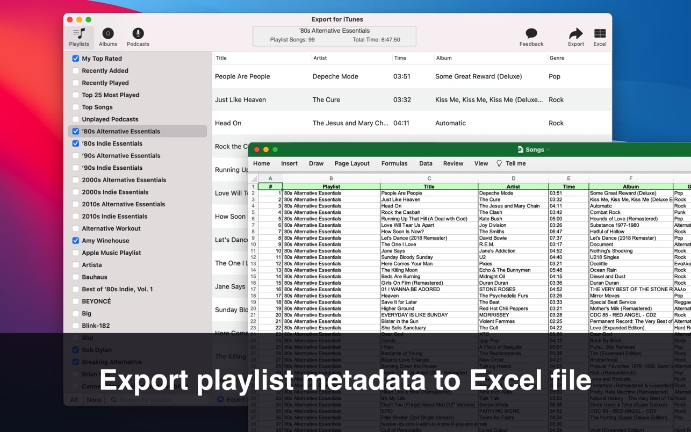691x432 pixels.
Task: Select spreadsheet column B header
Action: coord(331,178)
